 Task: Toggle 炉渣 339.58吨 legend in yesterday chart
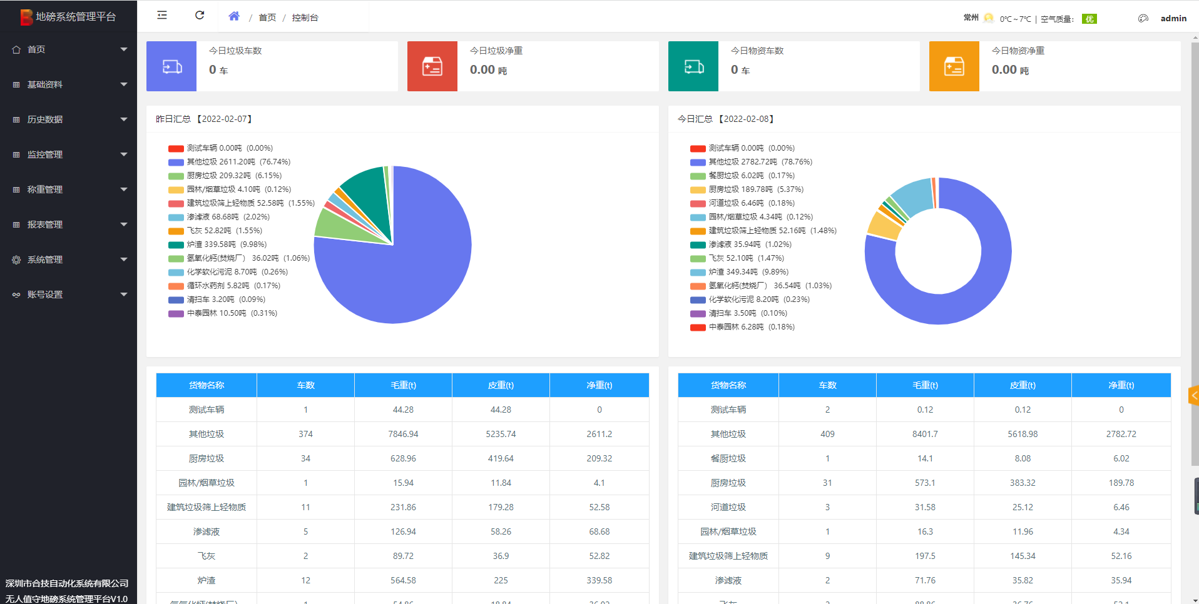[217, 244]
